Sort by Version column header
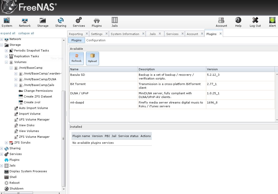The image size is (278, 194). pyautogui.click(x=240, y=69)
